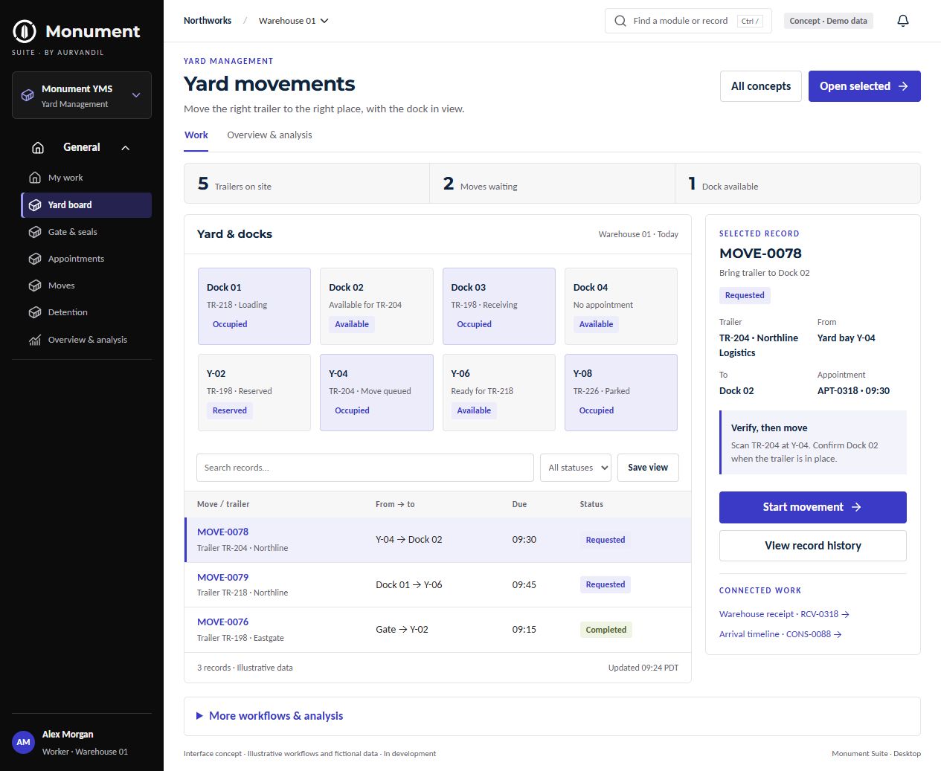The height and width of the screenshot is (771, 941).
Task: Click the Gate & seals icon
Action: click(x=35, y=232)
